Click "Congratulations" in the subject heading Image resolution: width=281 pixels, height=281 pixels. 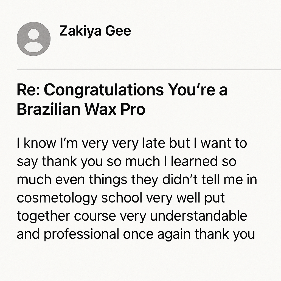click(x=104, y=90)
